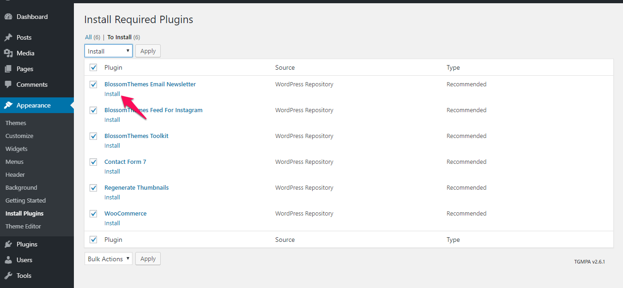The image size is (623, 288).
Task: Open Regenerate Thumbnails plugin link
Action: [x=137, y=187]
